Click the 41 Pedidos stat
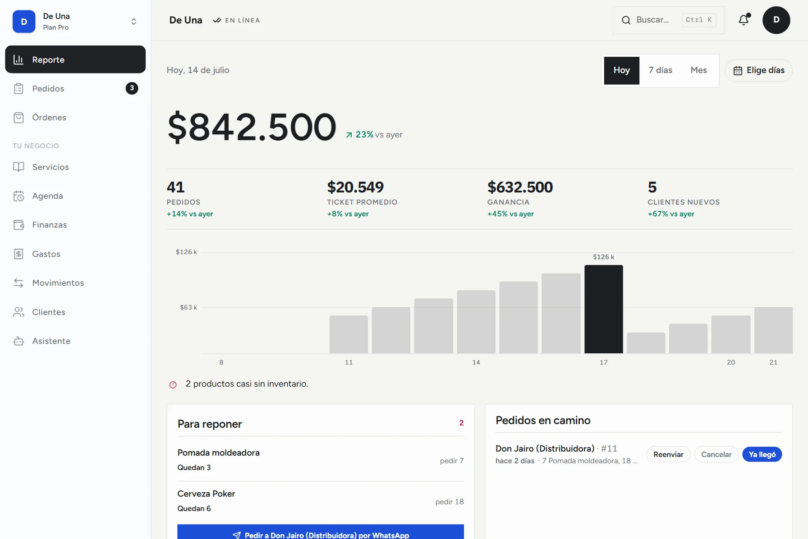The height and width of the screenshot is (539, 808). (x=190, y=198)
